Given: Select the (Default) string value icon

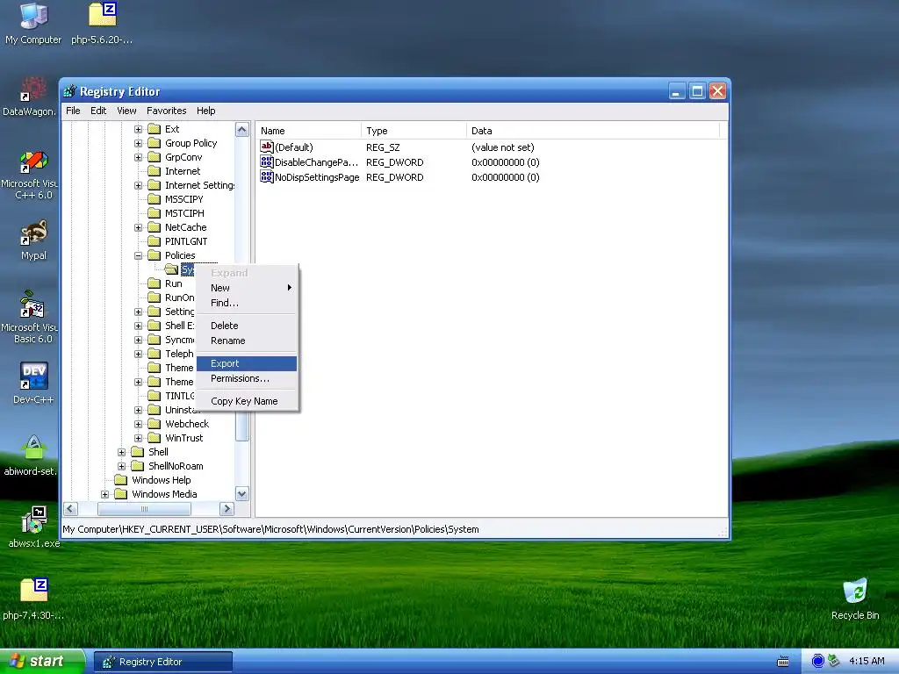Looking at the screenshot, I should click(x=267, y=147).
